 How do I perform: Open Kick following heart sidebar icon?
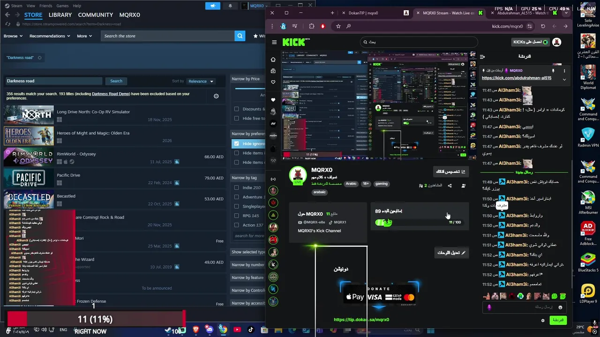click(273, 82)
